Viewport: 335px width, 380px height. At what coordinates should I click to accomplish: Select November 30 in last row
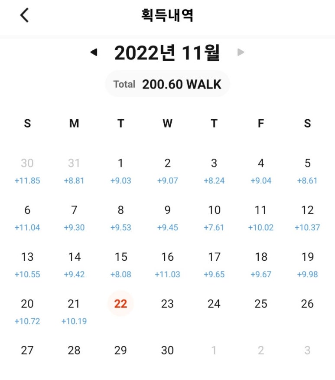point(167,351)
